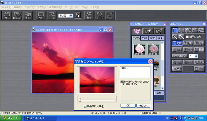Toggle 実画像に反映 checkbox in dialog
The image size is (207, 121).
click(x=85, y=106)
